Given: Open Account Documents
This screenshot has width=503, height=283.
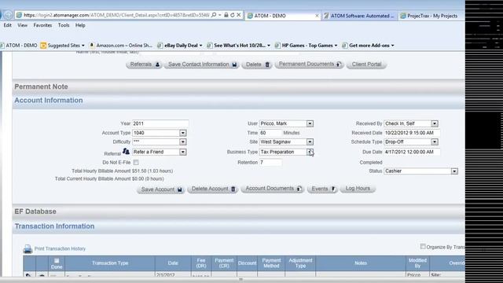Looking at the screenshot, I should point(273,189).
